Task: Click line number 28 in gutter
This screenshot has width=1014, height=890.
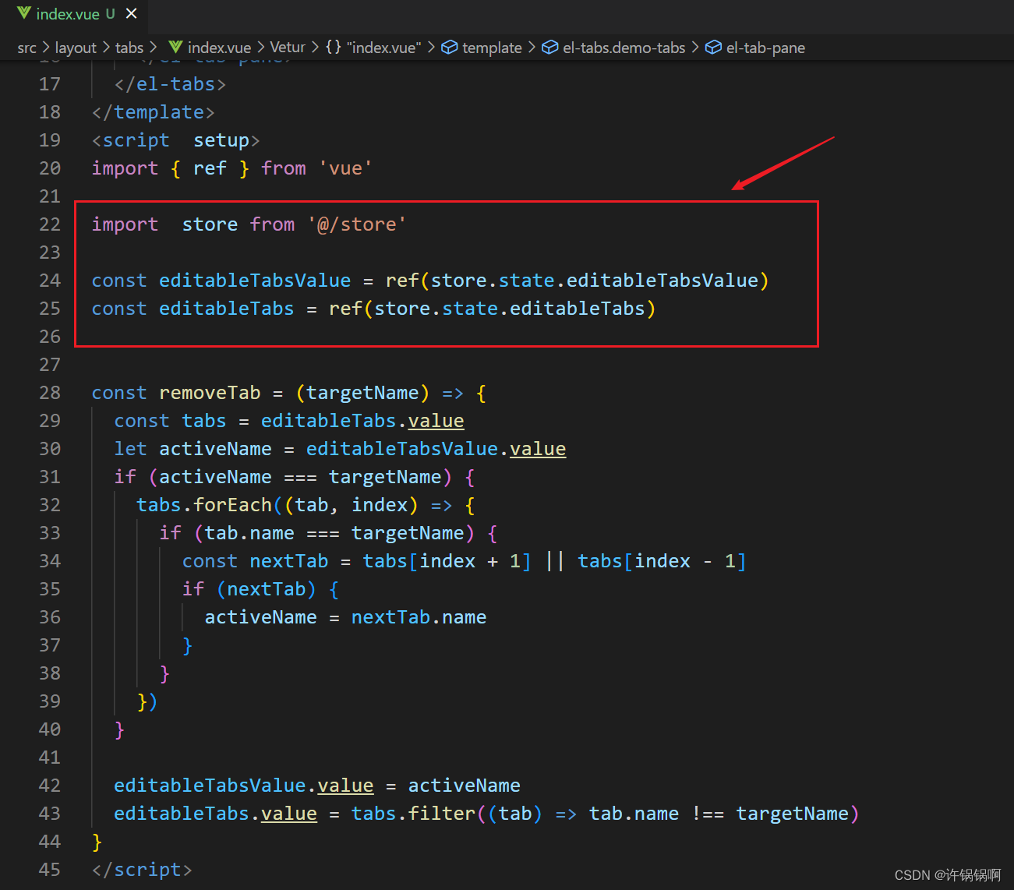Action: (x=50, y=393)
